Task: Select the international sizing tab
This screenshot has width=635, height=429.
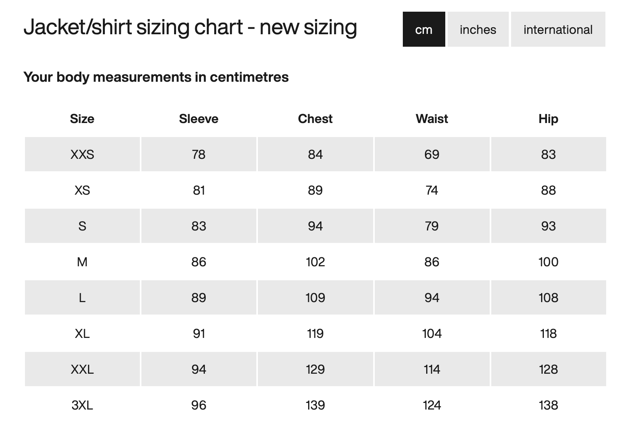Action: [558, 30]
